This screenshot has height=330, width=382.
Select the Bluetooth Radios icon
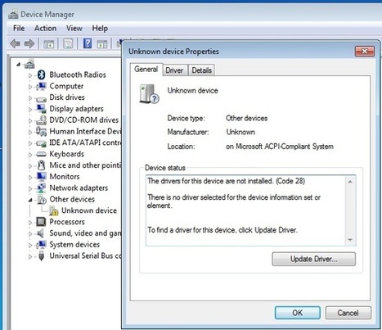pyautogui.click(x=41, y=75)
